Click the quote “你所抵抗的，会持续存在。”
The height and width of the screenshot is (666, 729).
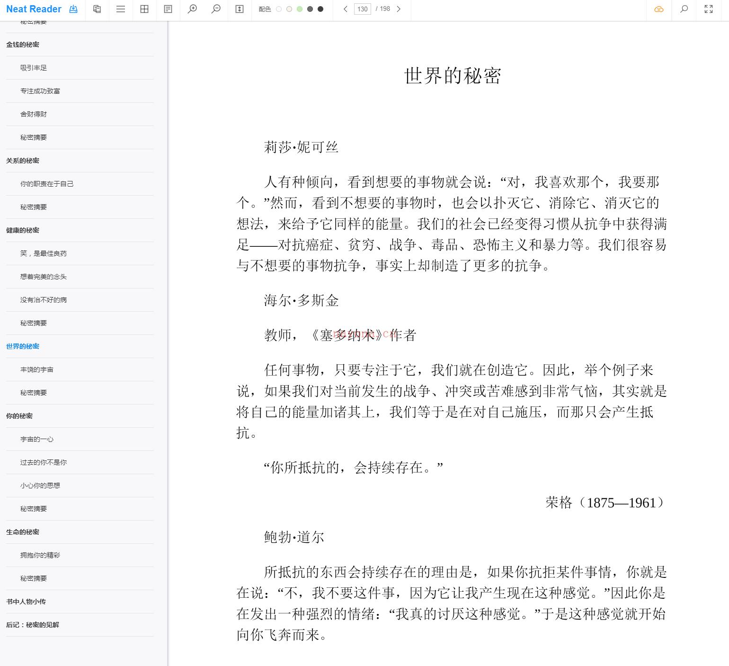point(353,468)
